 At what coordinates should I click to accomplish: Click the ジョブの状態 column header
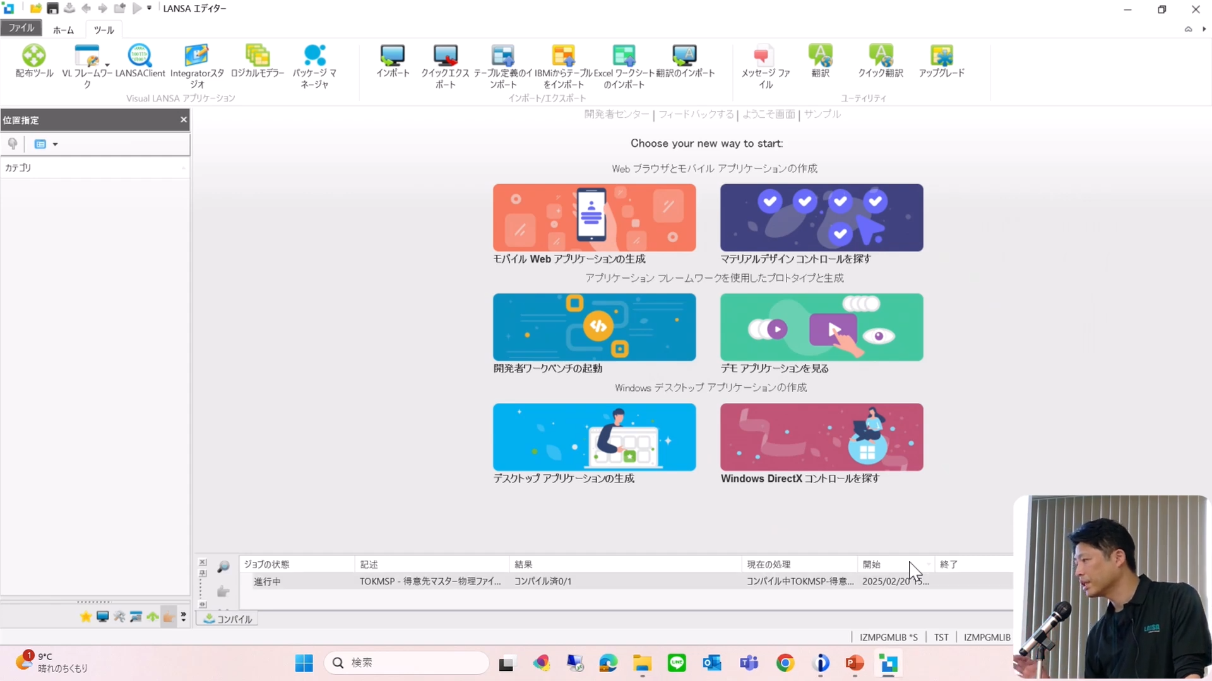point(297,564)
